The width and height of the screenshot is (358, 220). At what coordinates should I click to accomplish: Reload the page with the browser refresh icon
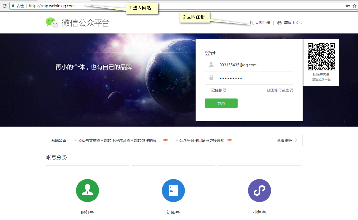tap(4, 6)
